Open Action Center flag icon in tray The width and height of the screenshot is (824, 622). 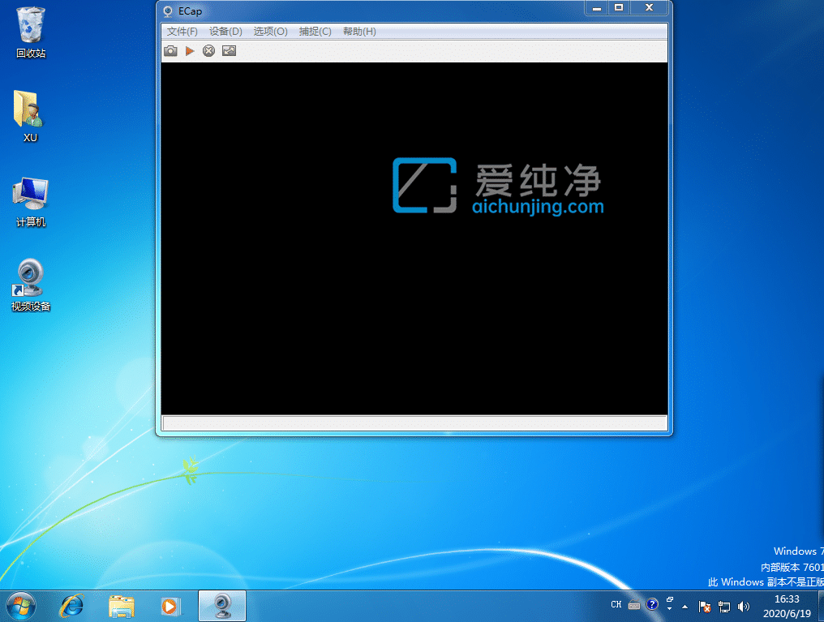pyautogui.click(x=705, y=607)
